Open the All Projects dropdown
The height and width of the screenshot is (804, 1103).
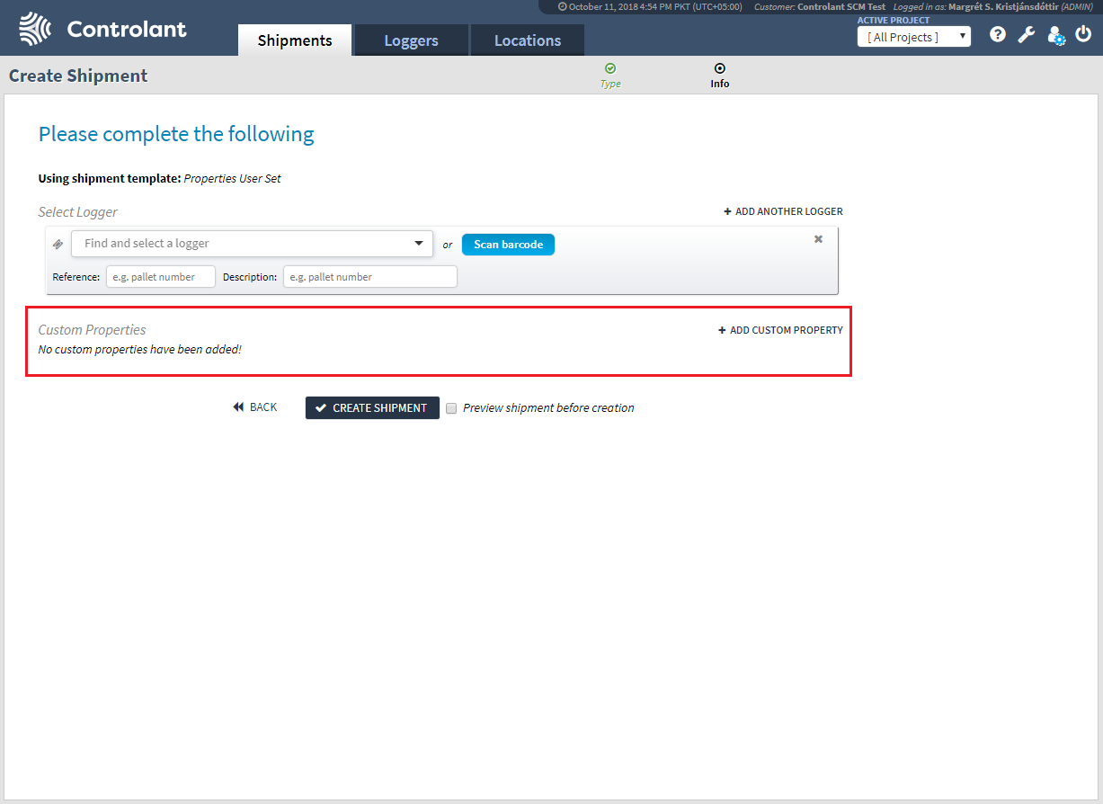(914, 37)
